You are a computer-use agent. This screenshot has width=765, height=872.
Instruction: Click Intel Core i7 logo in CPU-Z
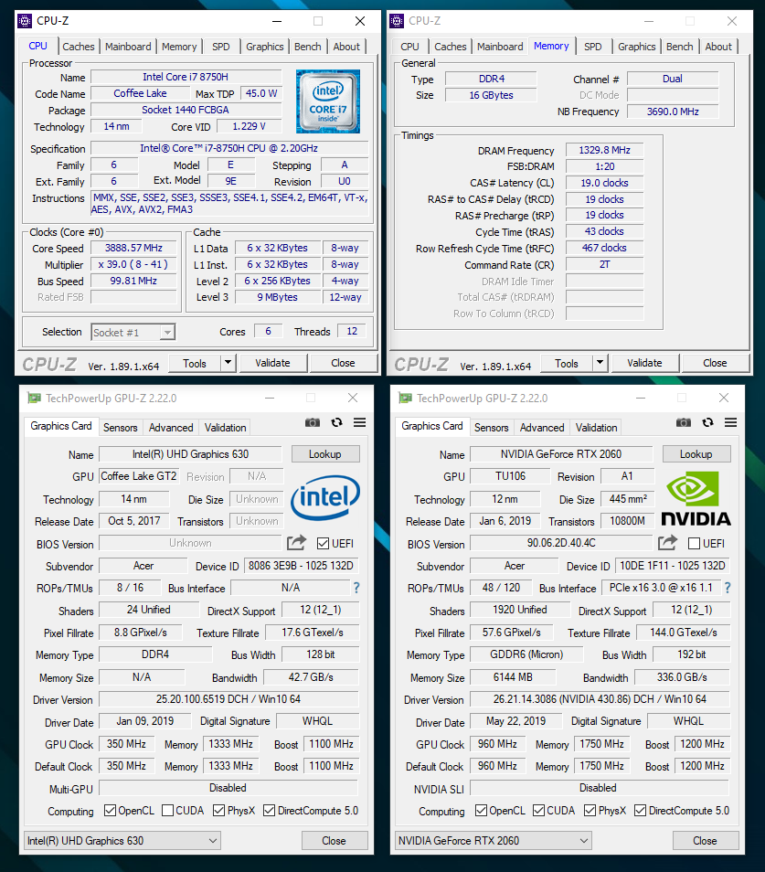pyautogui.click(x=328, y=101)
